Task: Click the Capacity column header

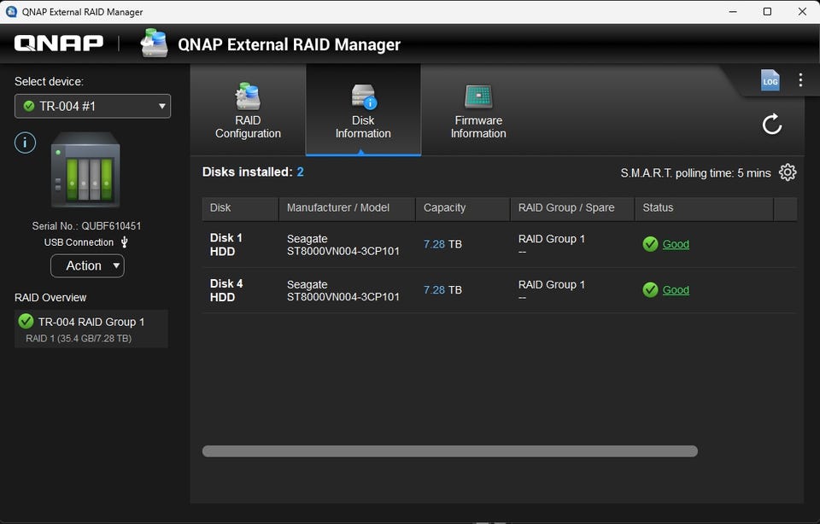Action: [463, 208]
